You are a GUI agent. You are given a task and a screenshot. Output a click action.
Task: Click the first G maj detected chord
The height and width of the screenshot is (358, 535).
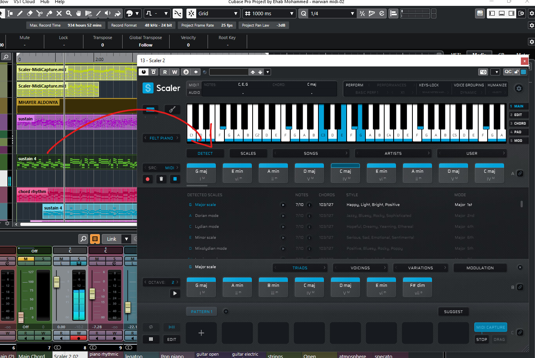201,173
